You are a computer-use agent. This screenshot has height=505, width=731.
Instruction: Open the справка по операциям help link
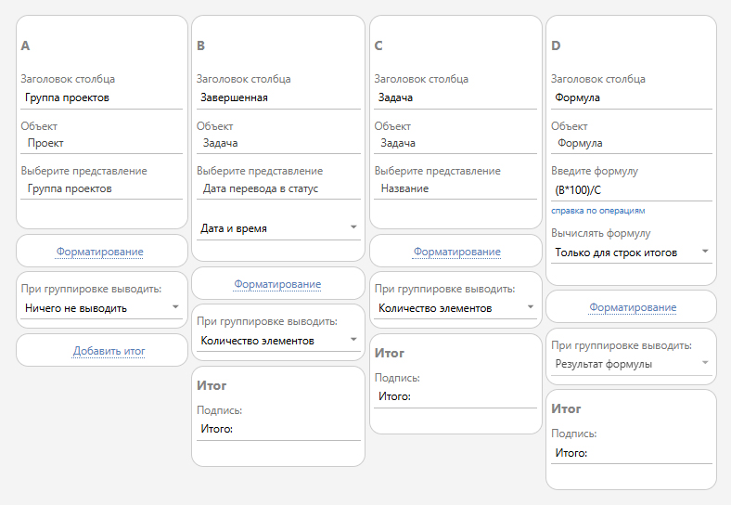click(598, 211)
